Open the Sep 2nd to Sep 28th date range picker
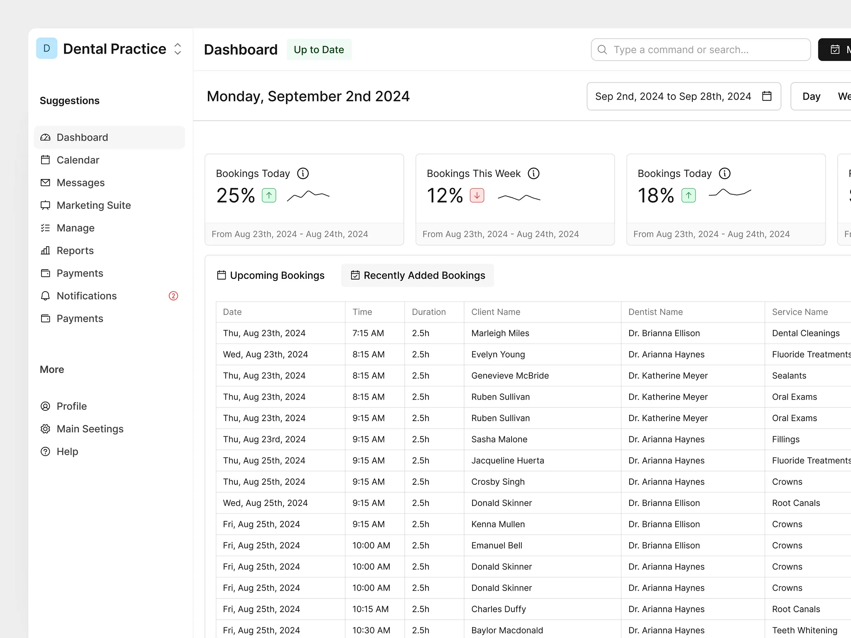This screenshot has width=851, height=638. point(684,96)
